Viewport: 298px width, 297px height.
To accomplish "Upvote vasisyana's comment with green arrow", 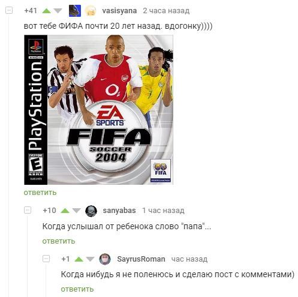I will click(46, 11).
